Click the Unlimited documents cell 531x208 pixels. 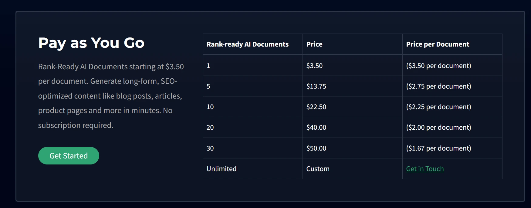[x=253, y=169]
